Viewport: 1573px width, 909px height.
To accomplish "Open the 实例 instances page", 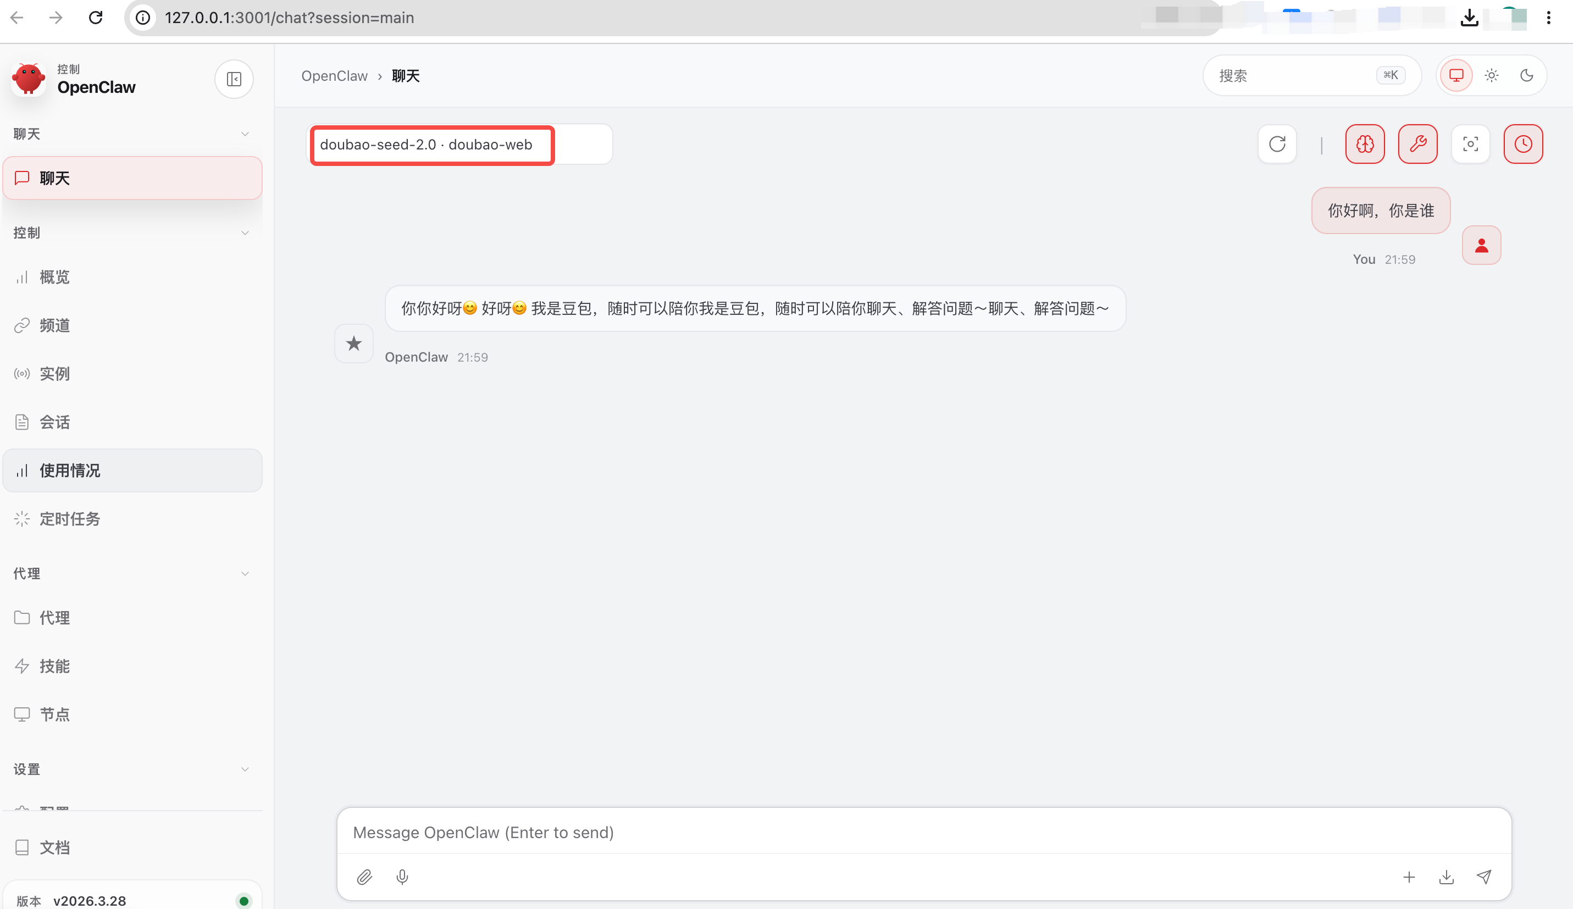I will [x=132, y=374].
